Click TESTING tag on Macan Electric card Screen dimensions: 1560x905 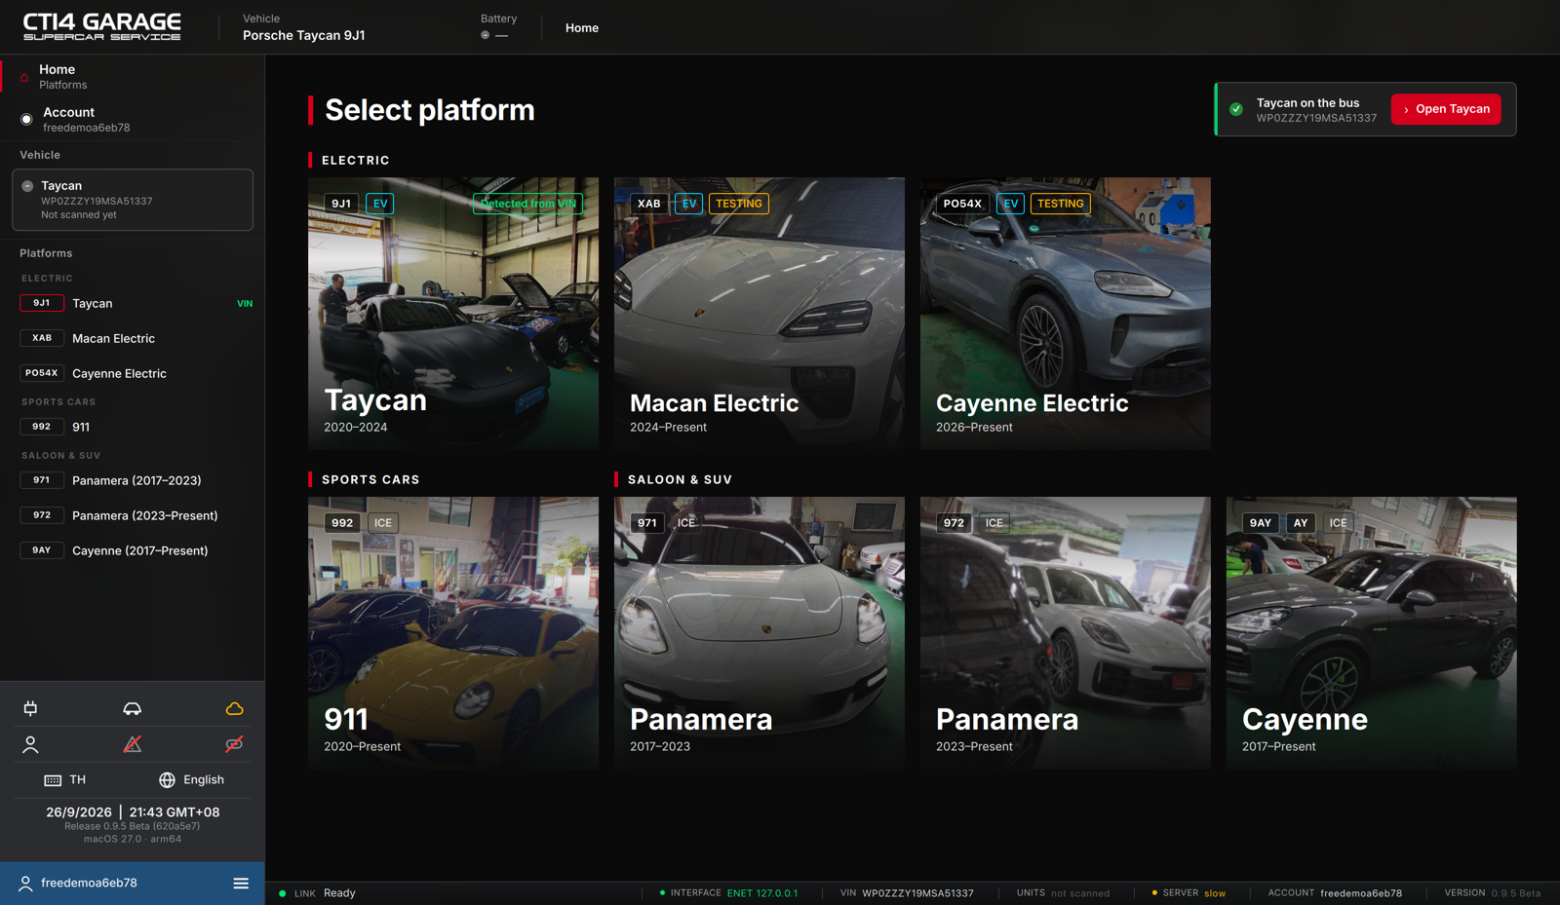pos(739,204)
